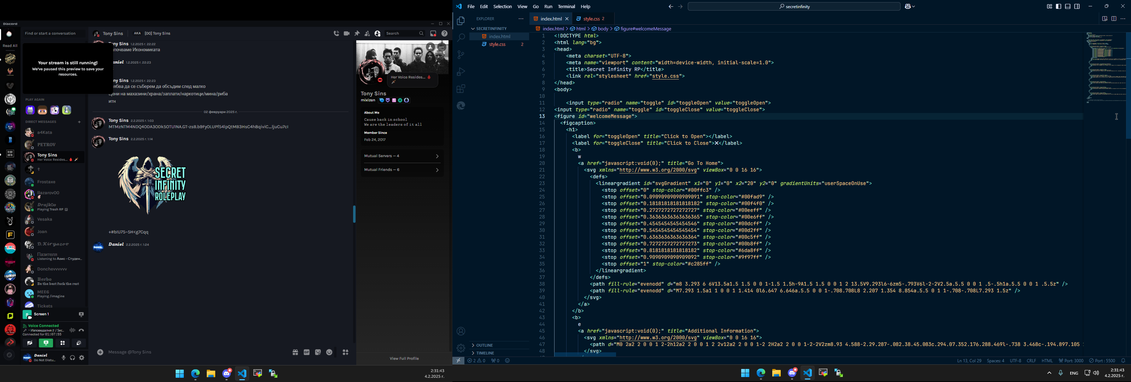Open editor more actions ellipsis menu
Image resolution: width=1131 pixels, height=382 pixels.
tap(1123, 19)
